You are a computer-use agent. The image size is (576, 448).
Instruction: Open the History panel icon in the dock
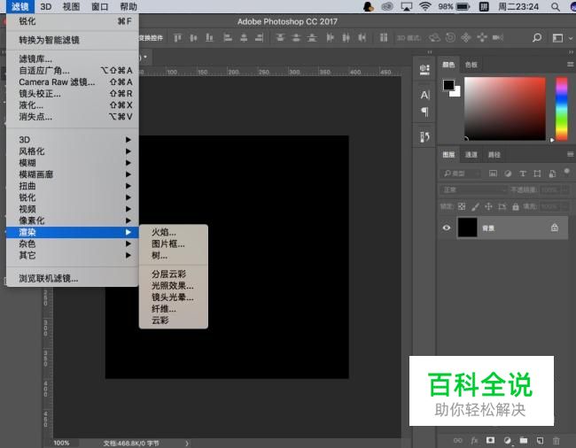coord(424,137)
